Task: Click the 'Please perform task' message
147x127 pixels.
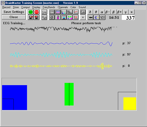Action: pos(86,23)
